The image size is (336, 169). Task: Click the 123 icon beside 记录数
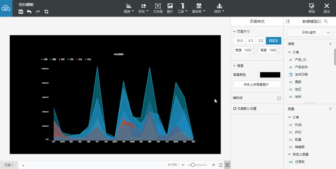(291, 162)
